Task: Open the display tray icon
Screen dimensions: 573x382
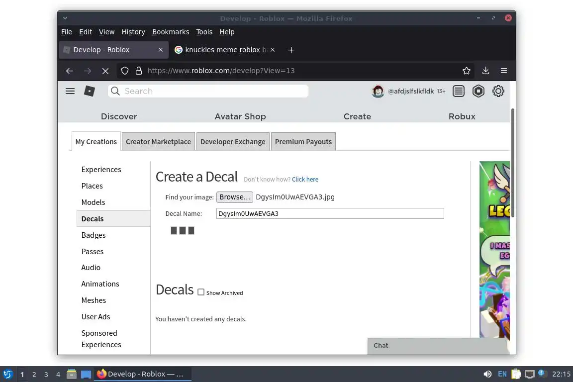Action: pyautogui.click(x=530, y=374)
